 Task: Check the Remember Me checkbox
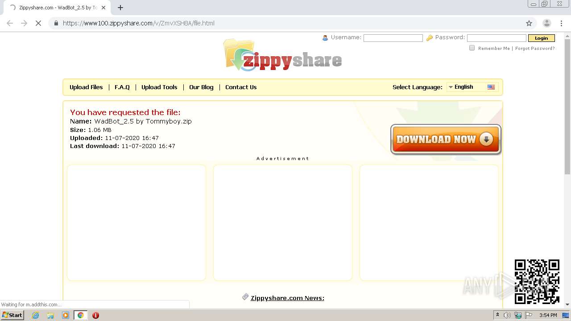click(x=472, y=48)
